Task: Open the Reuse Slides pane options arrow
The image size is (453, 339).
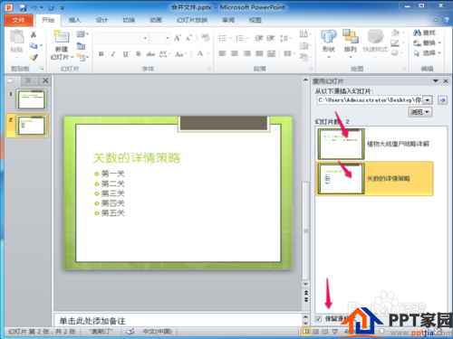Action: tap(436, 80)
